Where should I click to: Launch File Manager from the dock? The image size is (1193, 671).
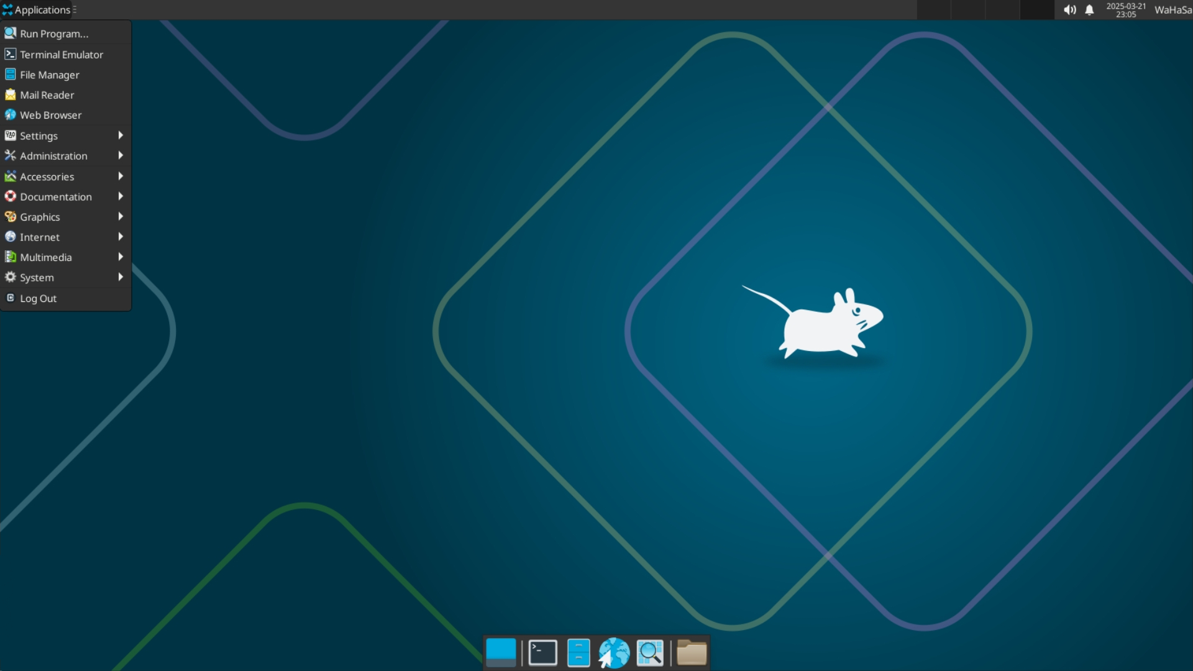coord(578,652)
